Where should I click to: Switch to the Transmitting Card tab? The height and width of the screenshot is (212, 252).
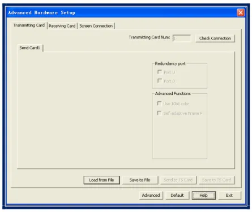pos(29,25)
